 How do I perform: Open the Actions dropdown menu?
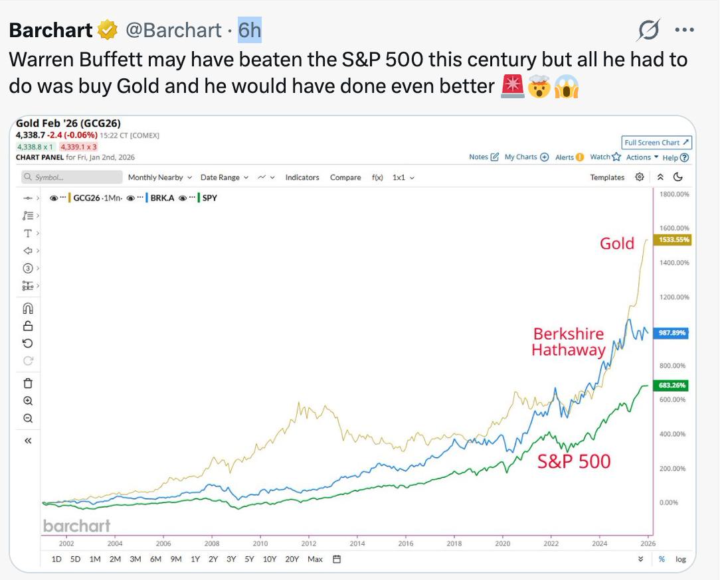click(642, 157)
